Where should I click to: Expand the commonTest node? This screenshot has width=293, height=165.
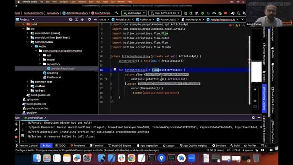[27, 82]
